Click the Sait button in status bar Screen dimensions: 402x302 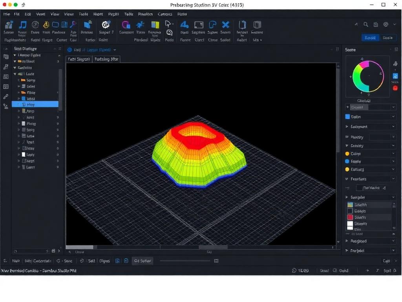click(x=387, y=271)
